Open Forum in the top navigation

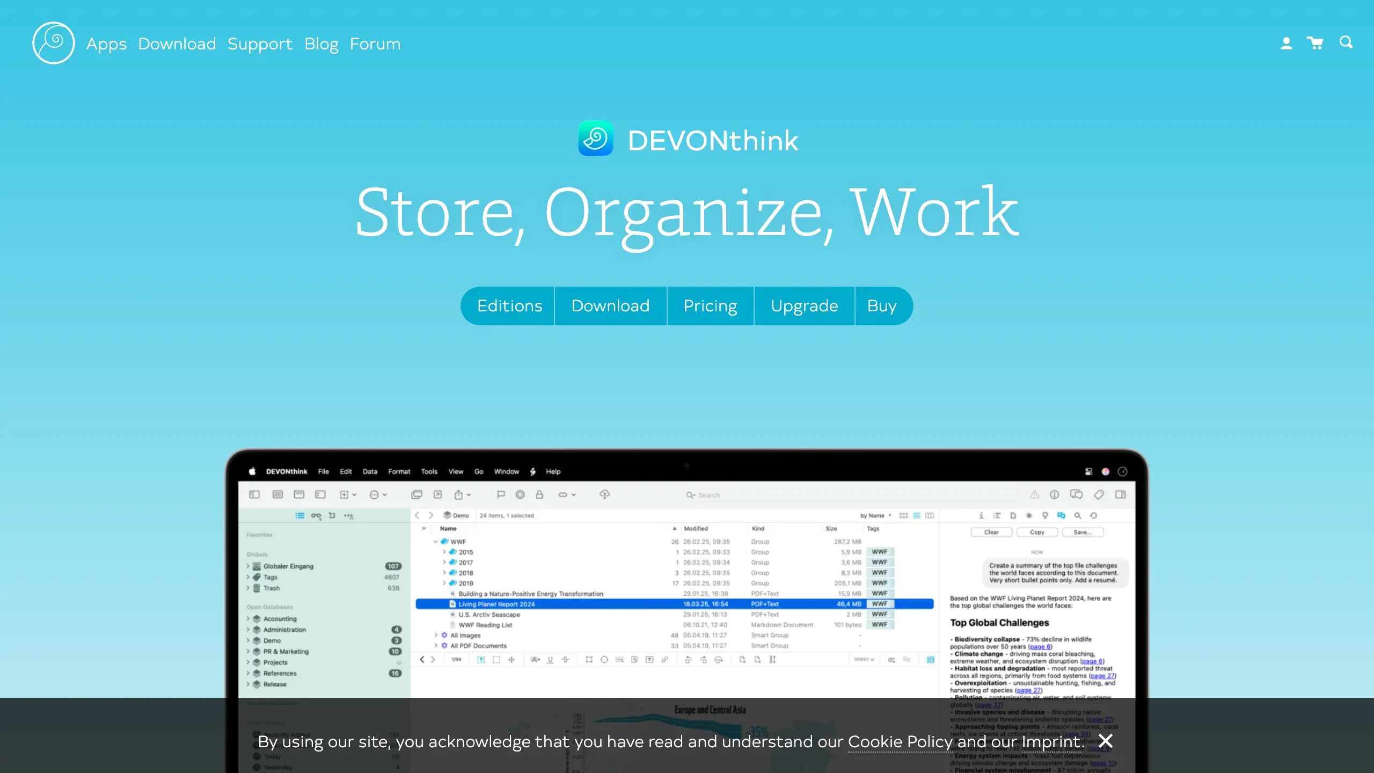(x=375, y=43)
